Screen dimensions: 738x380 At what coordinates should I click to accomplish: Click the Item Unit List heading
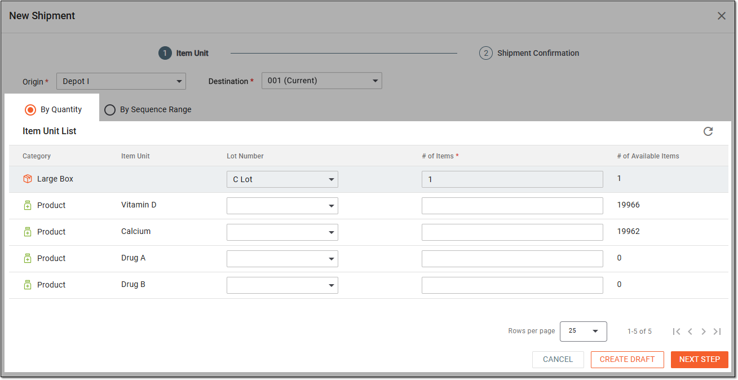click(50, 131)
